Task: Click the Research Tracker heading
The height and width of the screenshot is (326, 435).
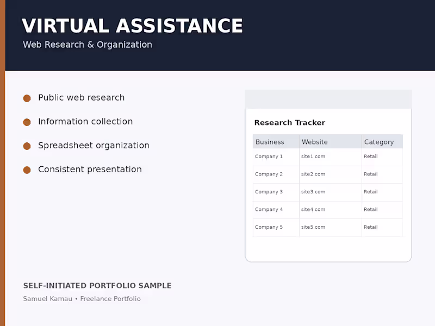Action: point(290,123)
